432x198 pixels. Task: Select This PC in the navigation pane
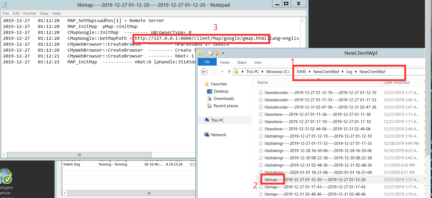224,120
